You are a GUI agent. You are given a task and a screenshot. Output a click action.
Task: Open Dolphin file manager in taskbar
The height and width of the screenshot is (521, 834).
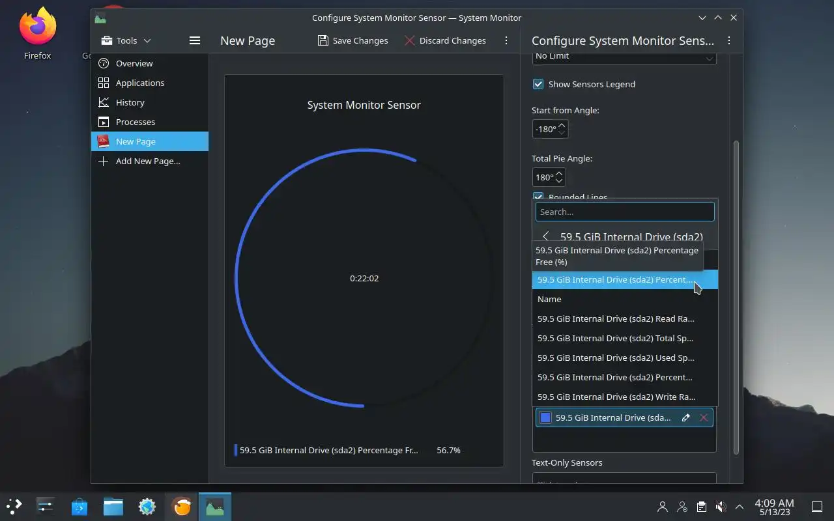coord(113,506)
